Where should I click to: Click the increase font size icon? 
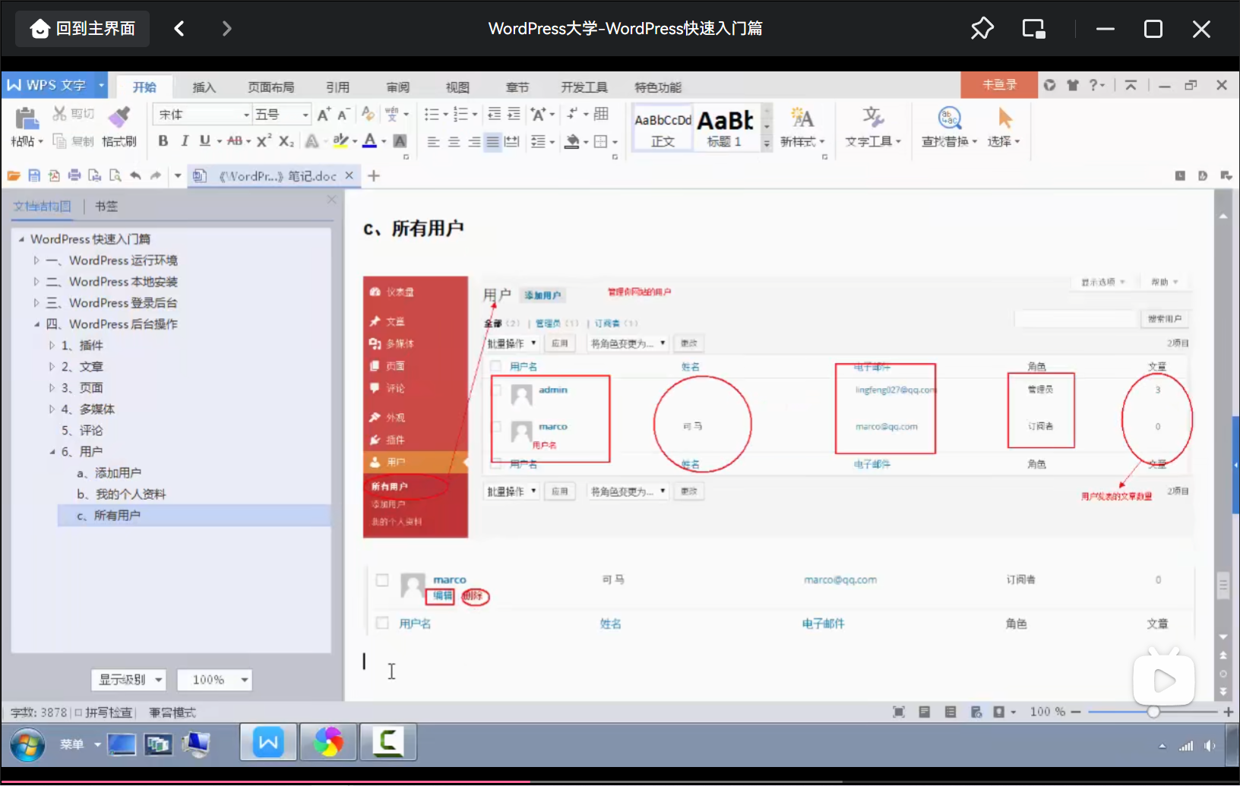[x=324, y=115]
